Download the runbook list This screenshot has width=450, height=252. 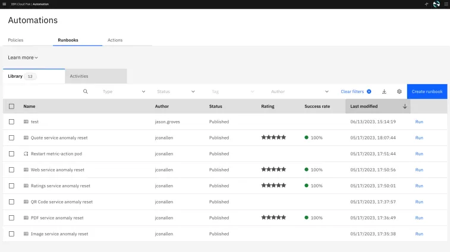pyautogui.click(x=384, y=92)
